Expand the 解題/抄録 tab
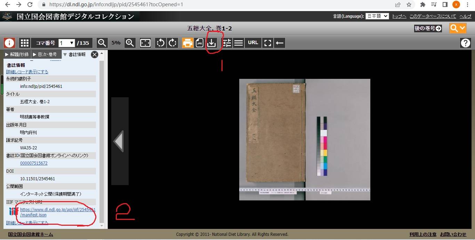This screenshot has height=240, width=475. [17, 55]
